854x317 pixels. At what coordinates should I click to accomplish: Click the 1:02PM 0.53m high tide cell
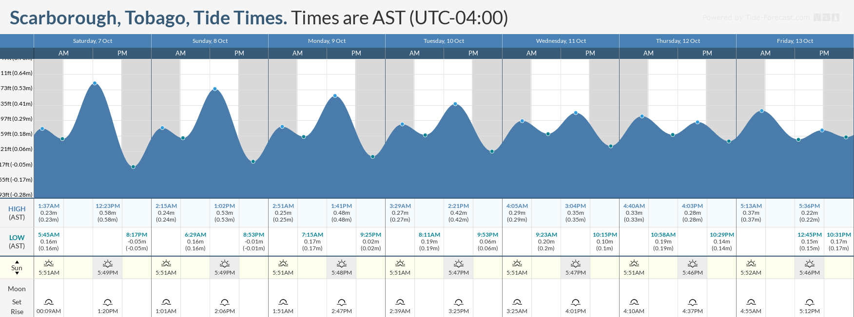point(225,213)
